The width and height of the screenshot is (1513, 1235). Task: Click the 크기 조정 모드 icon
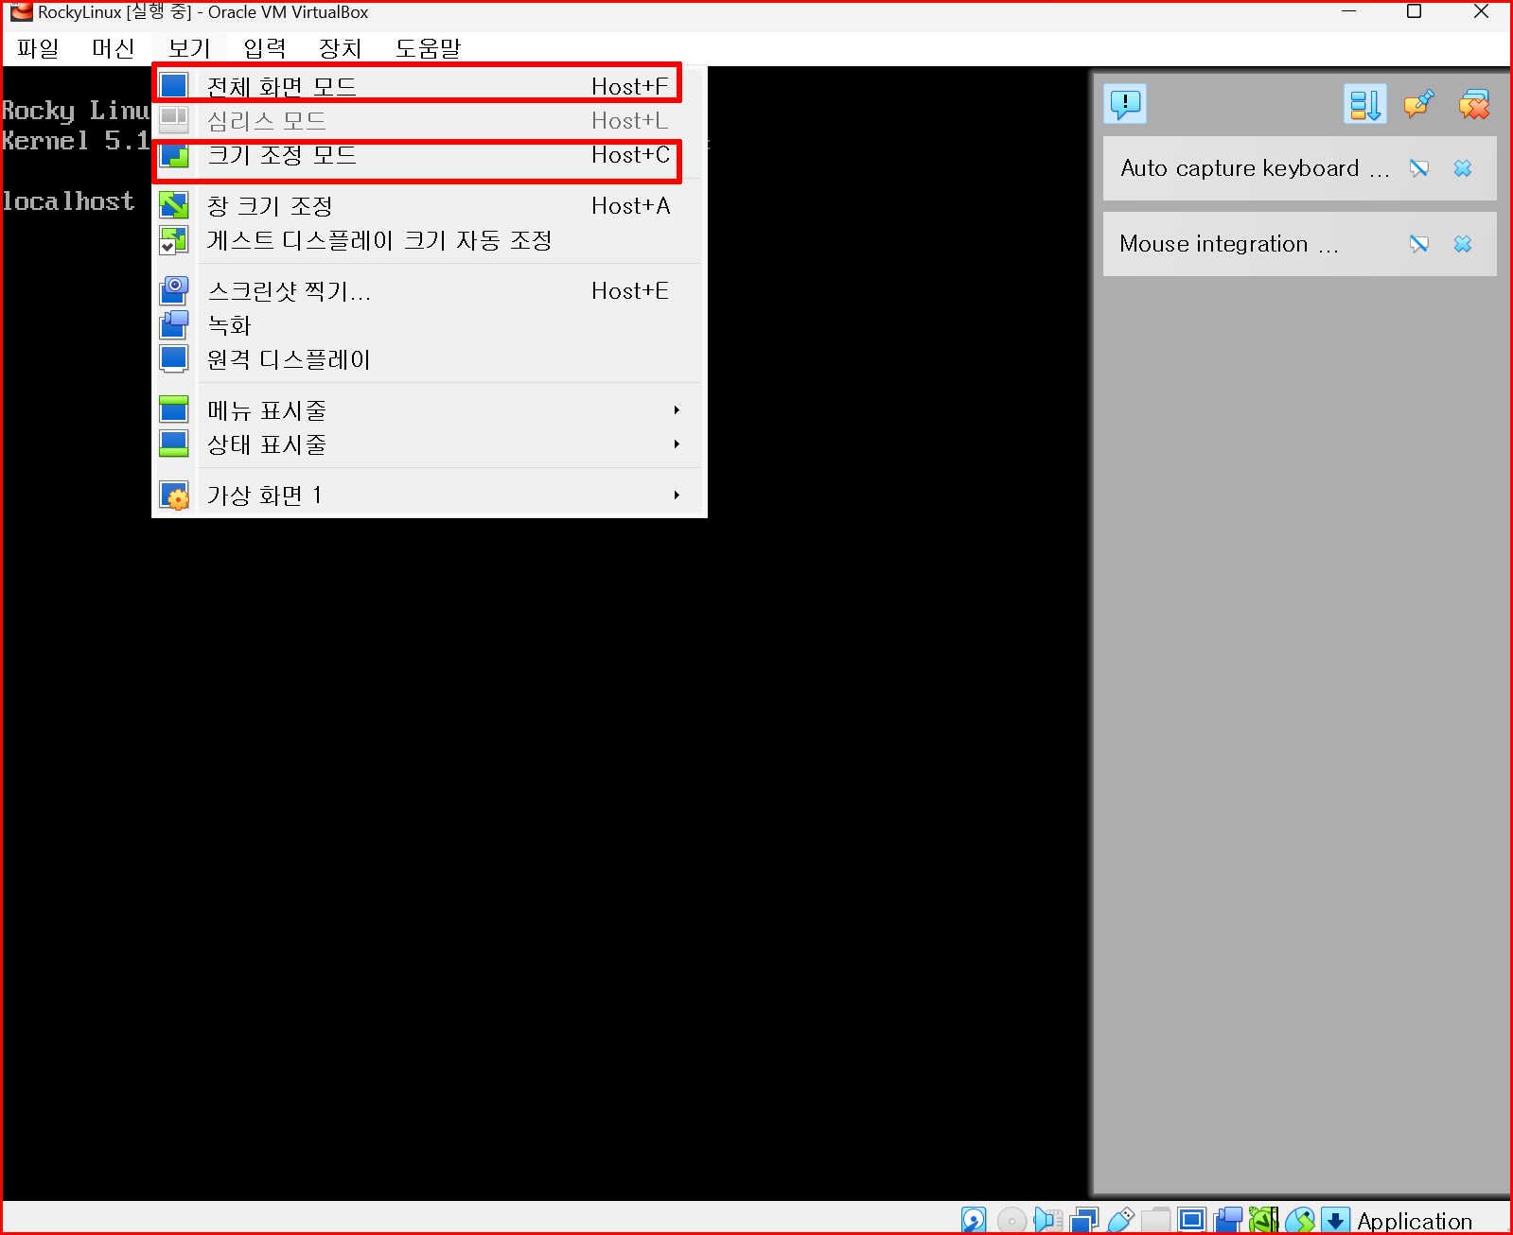coord(174,155)
